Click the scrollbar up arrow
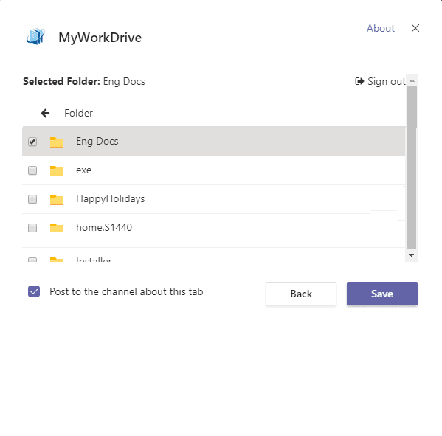This screenshot has width=442, height=436. (x=412, y=80)
